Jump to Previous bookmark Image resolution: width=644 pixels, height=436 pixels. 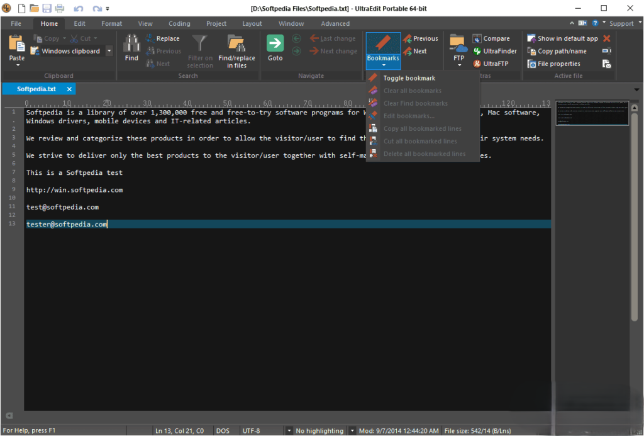(x=421, y=38)
